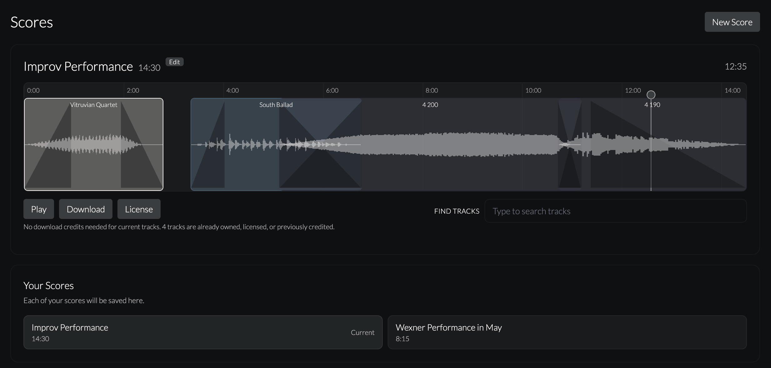The width and height of the screenshot is (771, 368).
Task: Click the New Score button
Action: point(732,22)
